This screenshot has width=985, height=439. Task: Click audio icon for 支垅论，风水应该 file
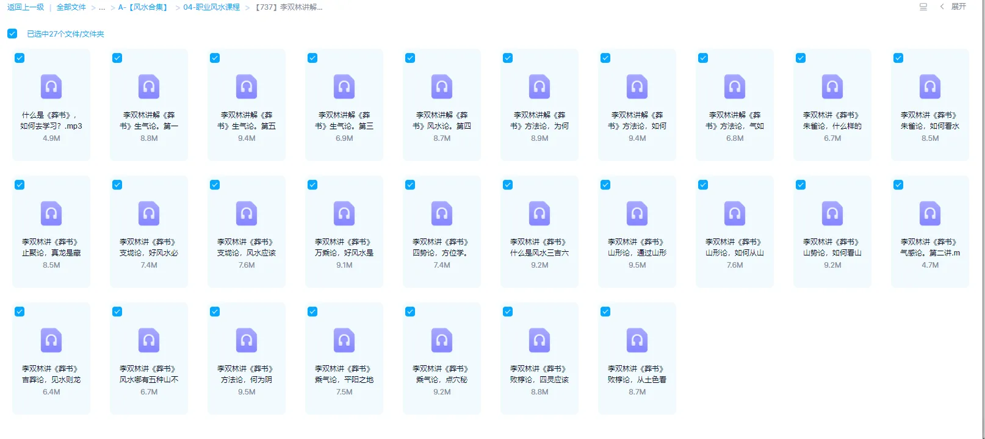click(x=247, y=213)
